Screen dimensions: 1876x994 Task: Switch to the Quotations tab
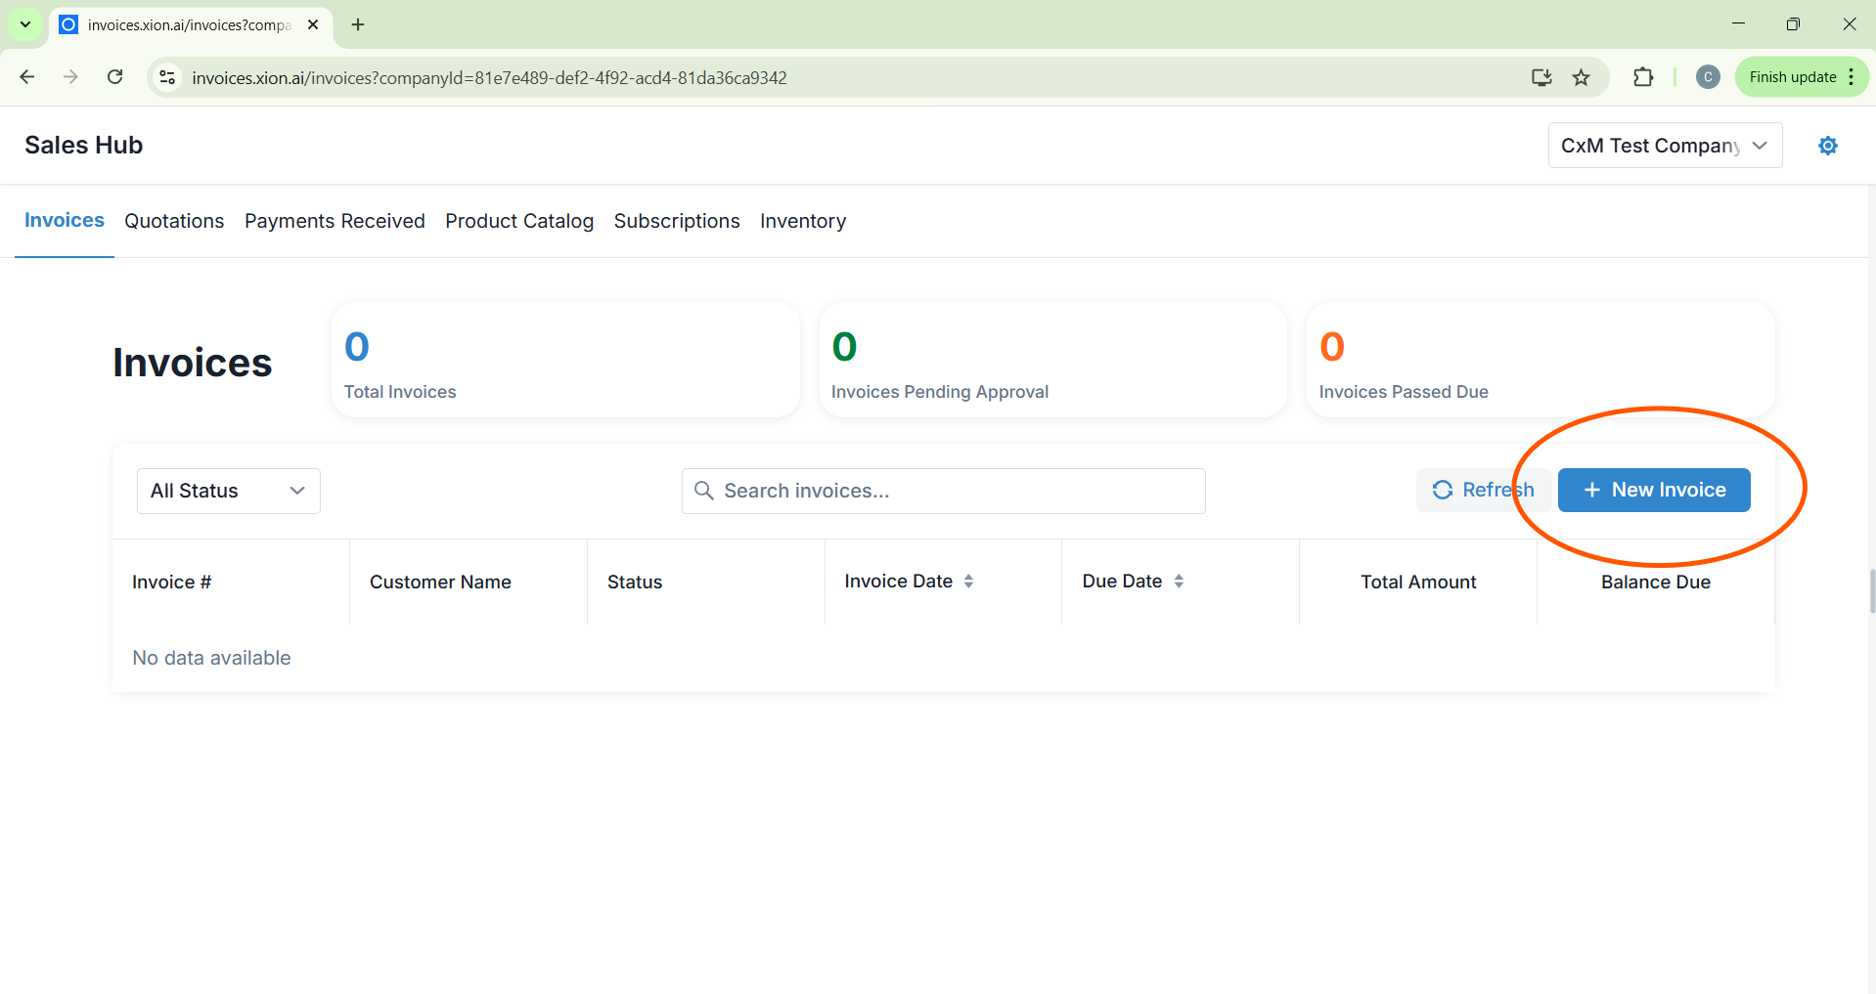(174, 221)
